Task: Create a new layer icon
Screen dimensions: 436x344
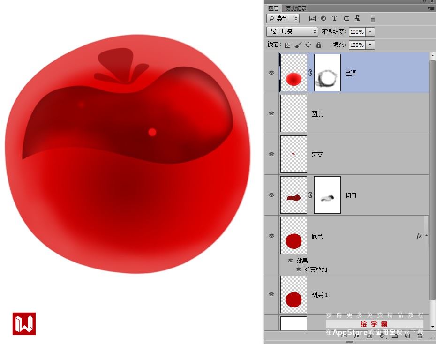Action: [407, 336]
